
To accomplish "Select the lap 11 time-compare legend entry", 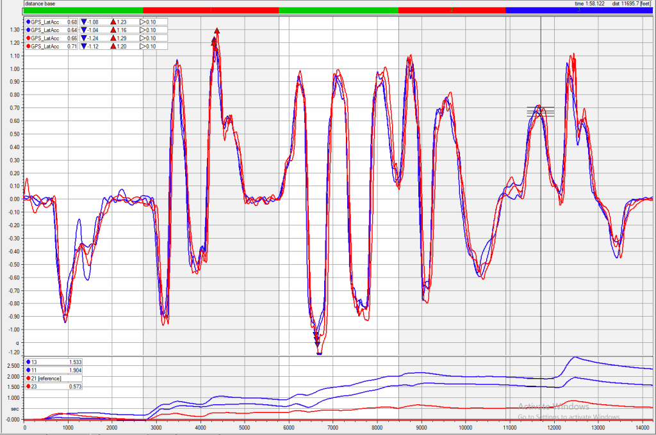I will pyautogui.click(x=54, y=370).
